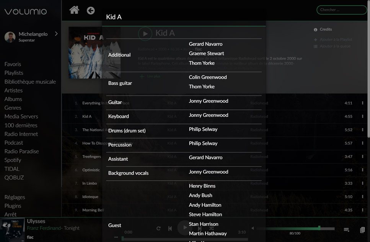This screenshot has width=370, height=242.
Task: Open the audio outputs icon at far right
Action: click(362, 230)
